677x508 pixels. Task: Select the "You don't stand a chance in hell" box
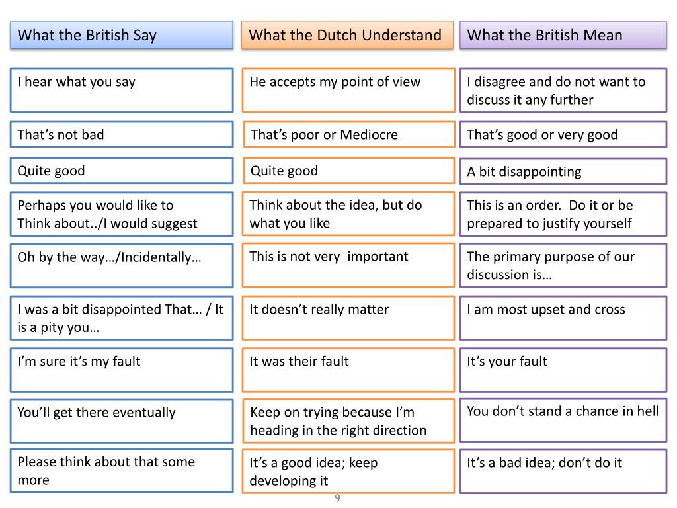(563, 420)
